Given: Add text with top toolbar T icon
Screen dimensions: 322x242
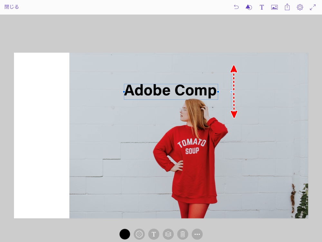Looking at the screenshot, I should click(261, 7).
